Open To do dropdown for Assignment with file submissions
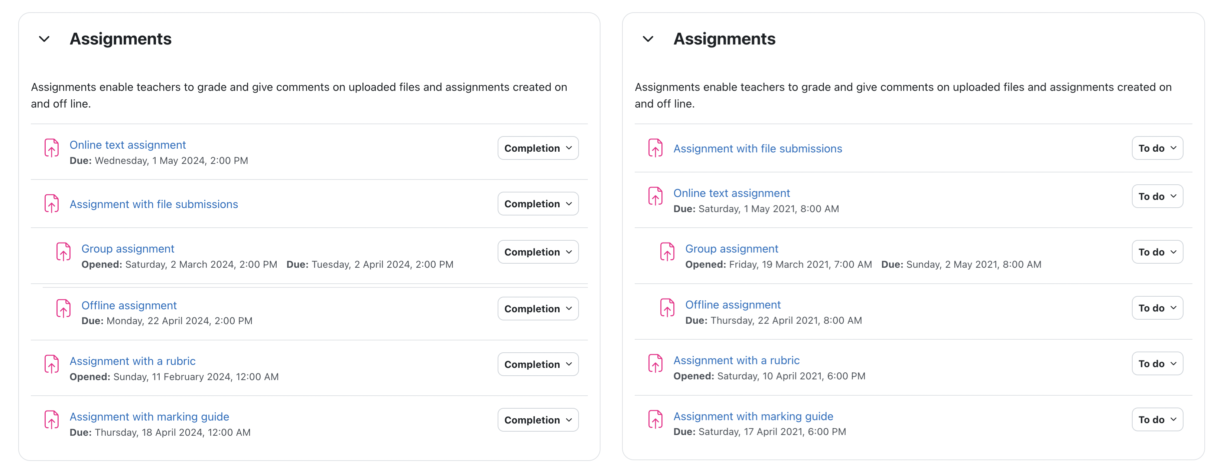This screenshot has height=468, width=1227. [1157, 148]
